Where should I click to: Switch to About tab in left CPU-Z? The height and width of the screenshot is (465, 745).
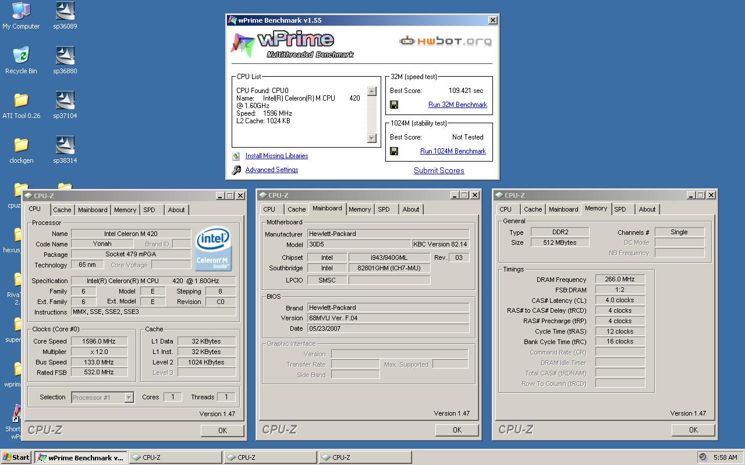point(176,210)
